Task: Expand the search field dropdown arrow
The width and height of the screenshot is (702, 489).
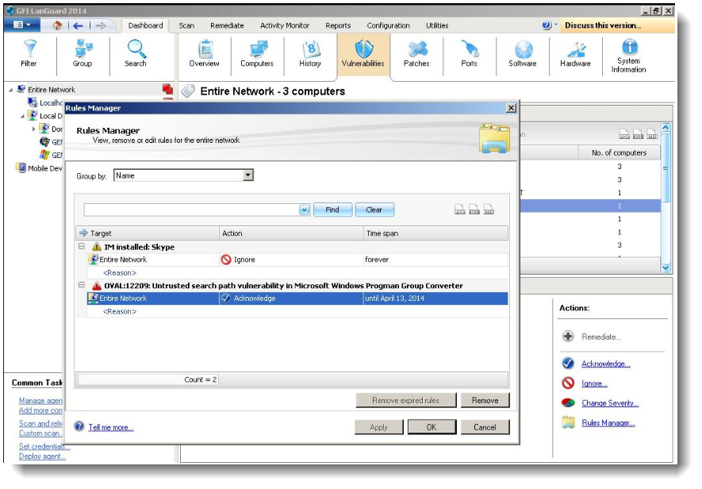Action: pos(305,210)
